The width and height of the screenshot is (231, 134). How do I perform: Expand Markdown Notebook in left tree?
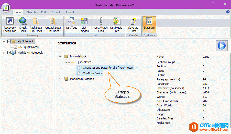(4, 53)
